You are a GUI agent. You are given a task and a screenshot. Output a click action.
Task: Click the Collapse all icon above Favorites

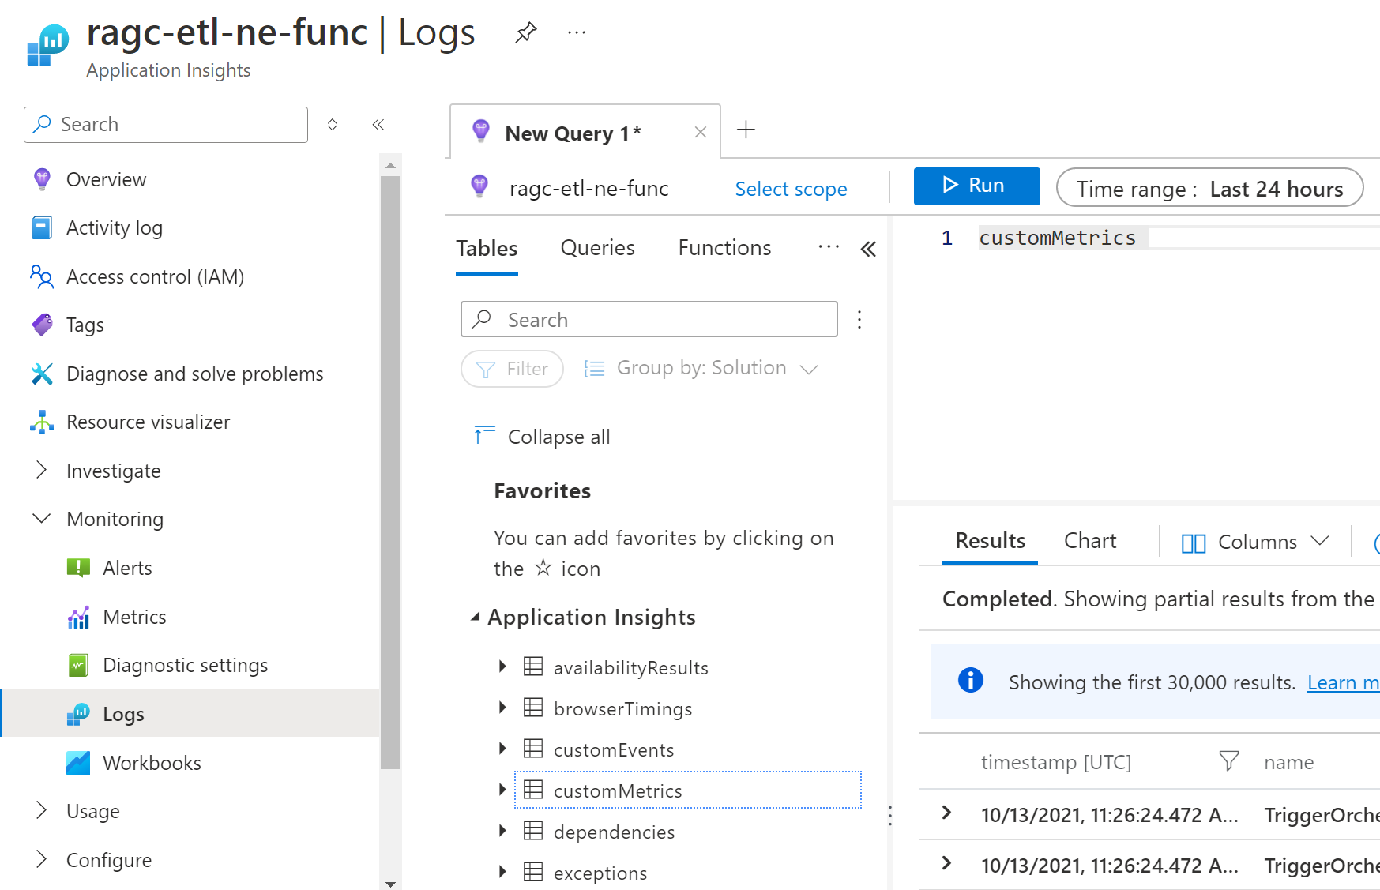485,435
